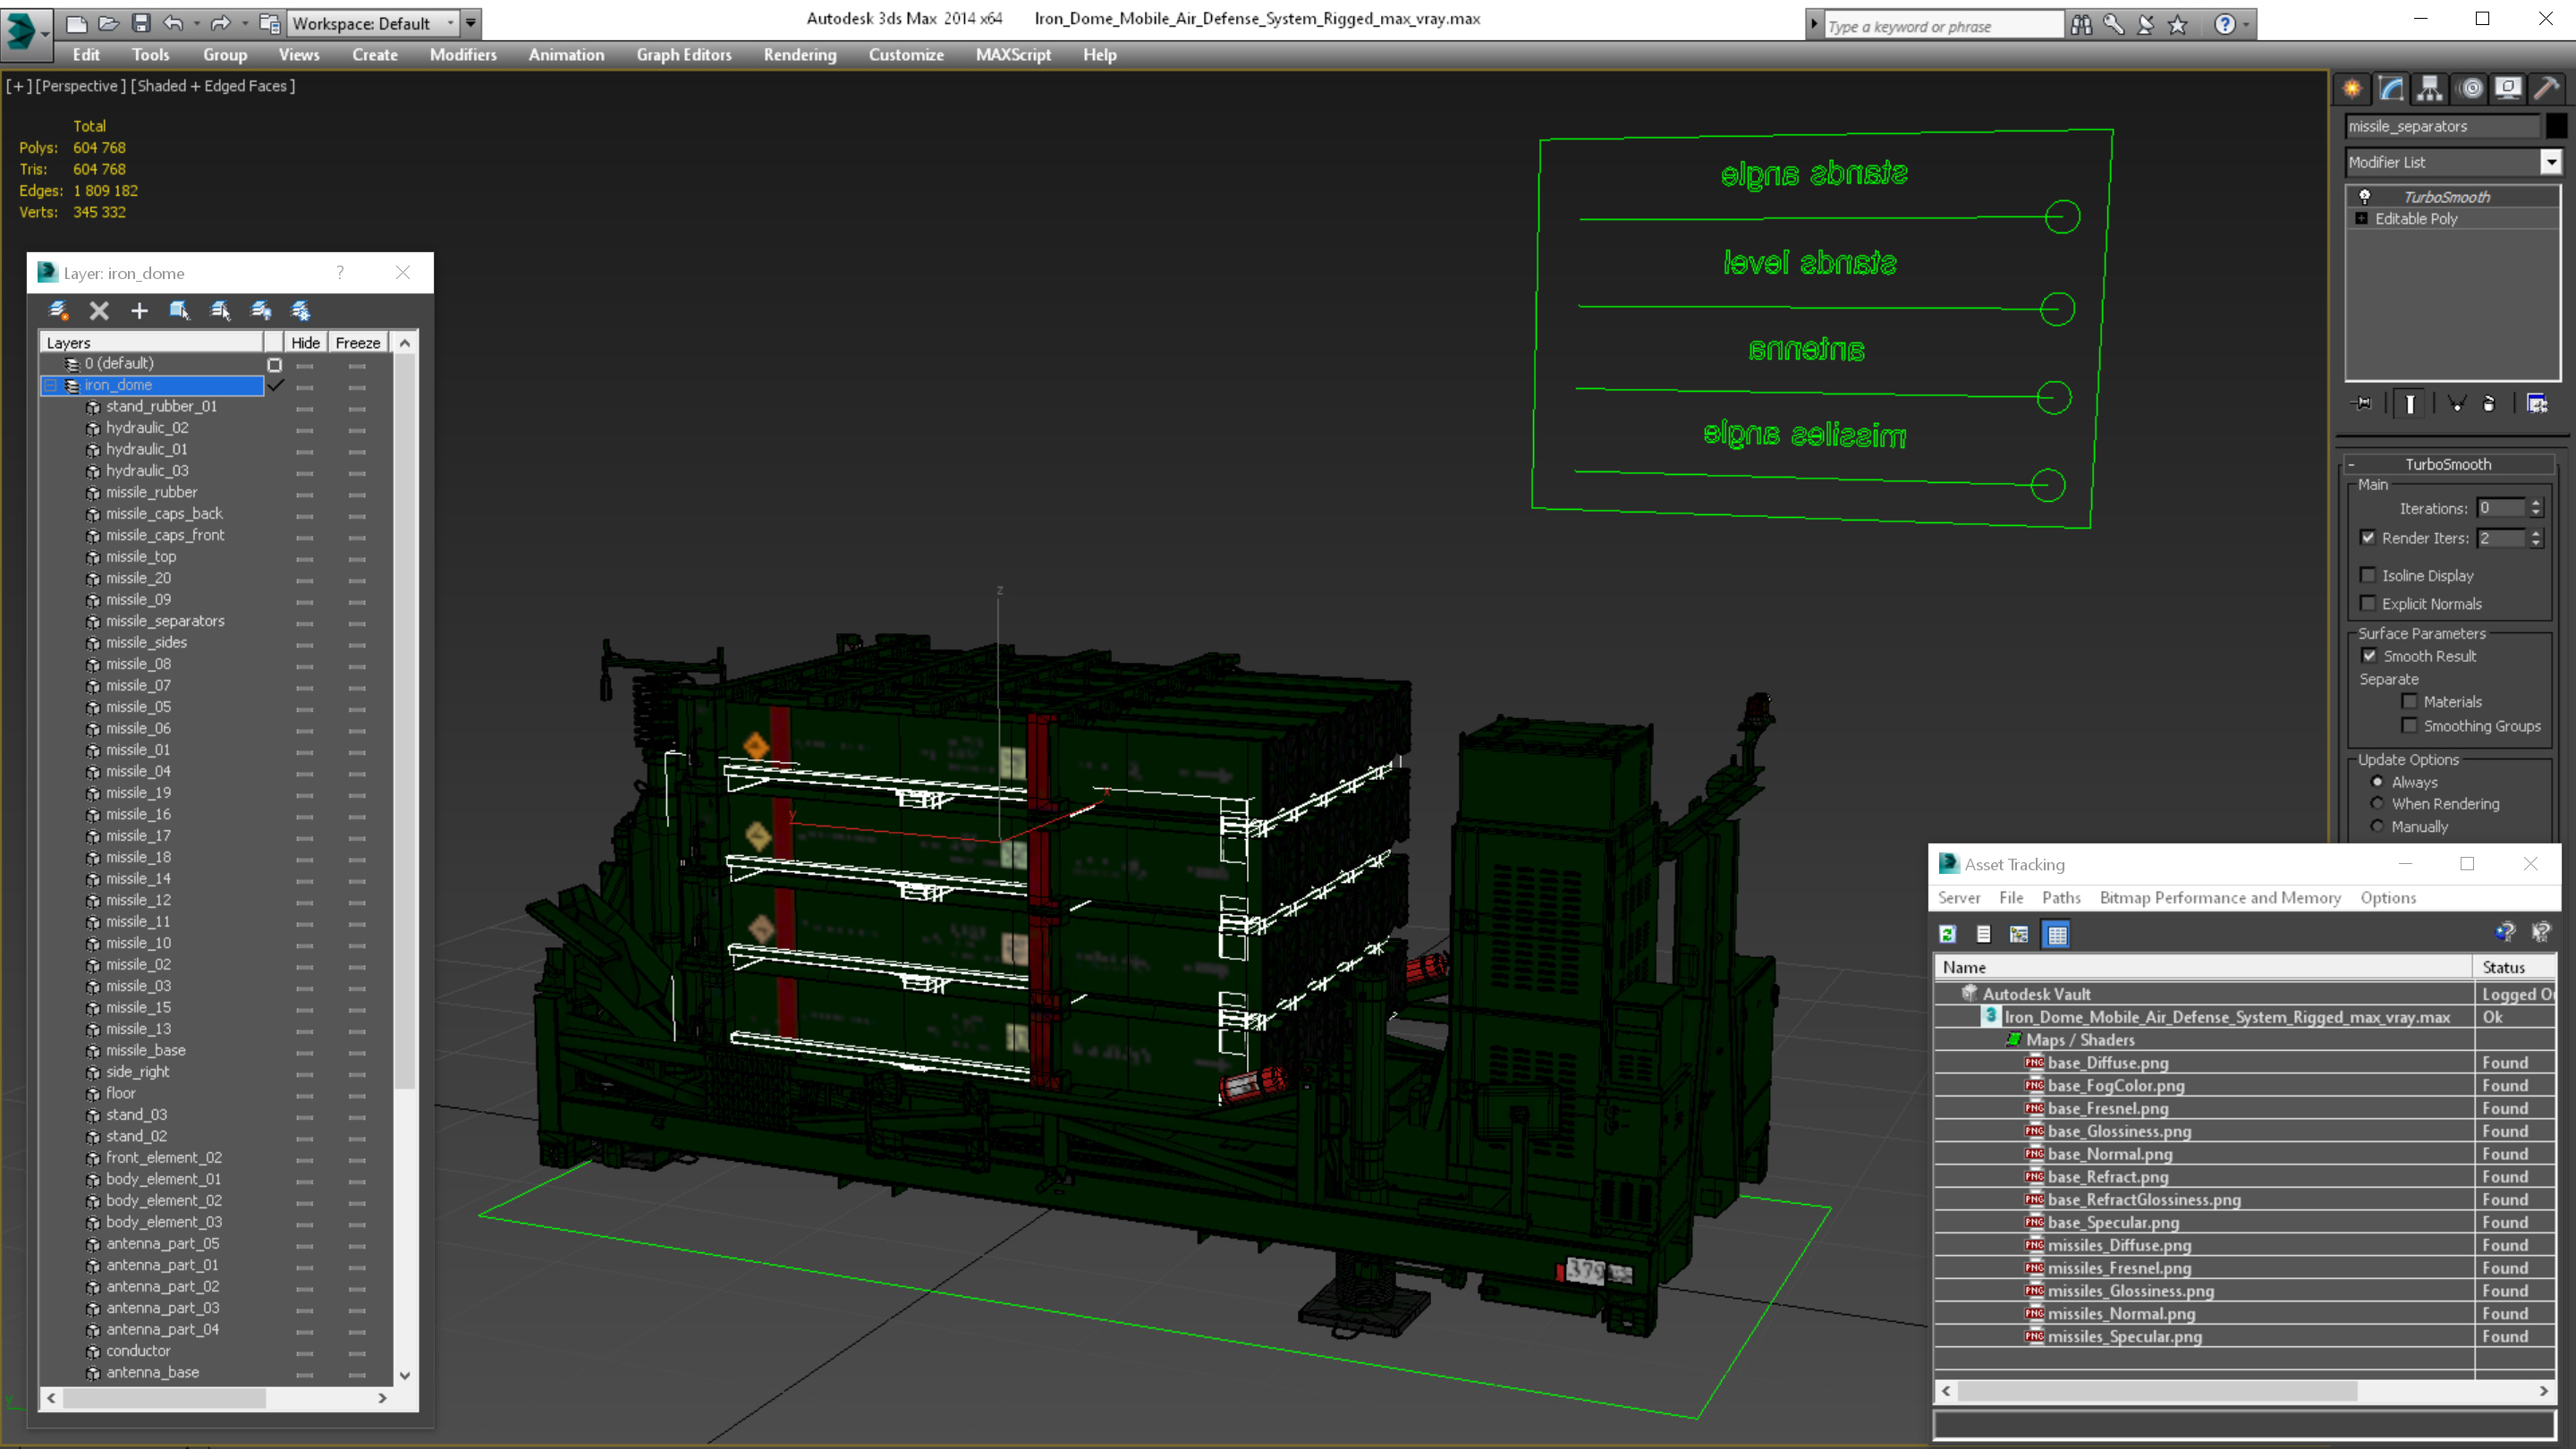Viewport: 2576px width, 1449px height.
Task: Toggle Render Iters checkbox
Action: tap(2368, 537)
